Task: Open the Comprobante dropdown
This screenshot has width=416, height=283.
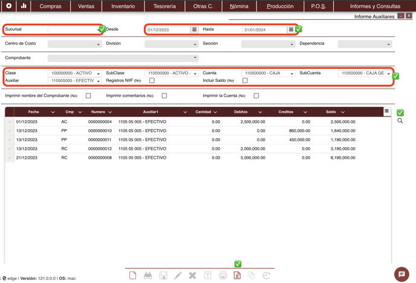Action: pos(123,58)
